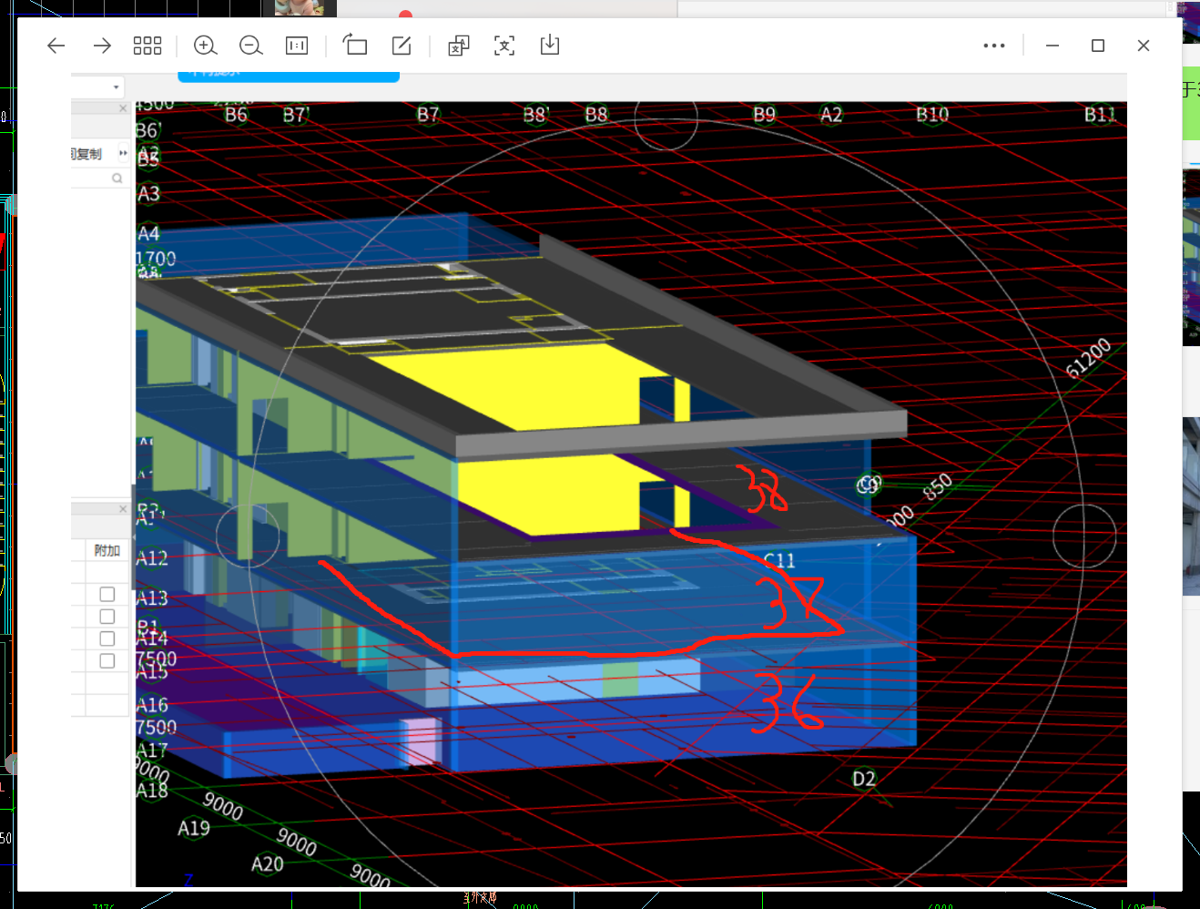Click the orbit handle circle on the right of the view
The height and width of the screenshot is (909, 1200).
pyautogui.click(x=1084, y=536)
